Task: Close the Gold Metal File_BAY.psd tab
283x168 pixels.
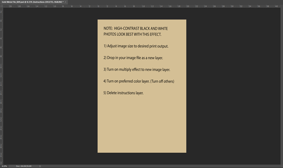Action: (x=65, y=2)
